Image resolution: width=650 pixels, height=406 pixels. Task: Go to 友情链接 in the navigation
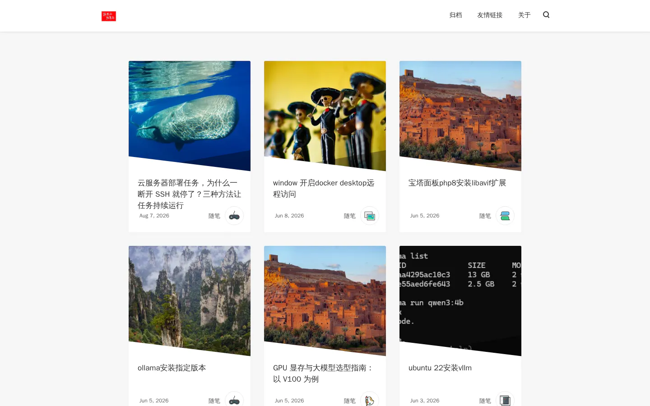(490, 15)
